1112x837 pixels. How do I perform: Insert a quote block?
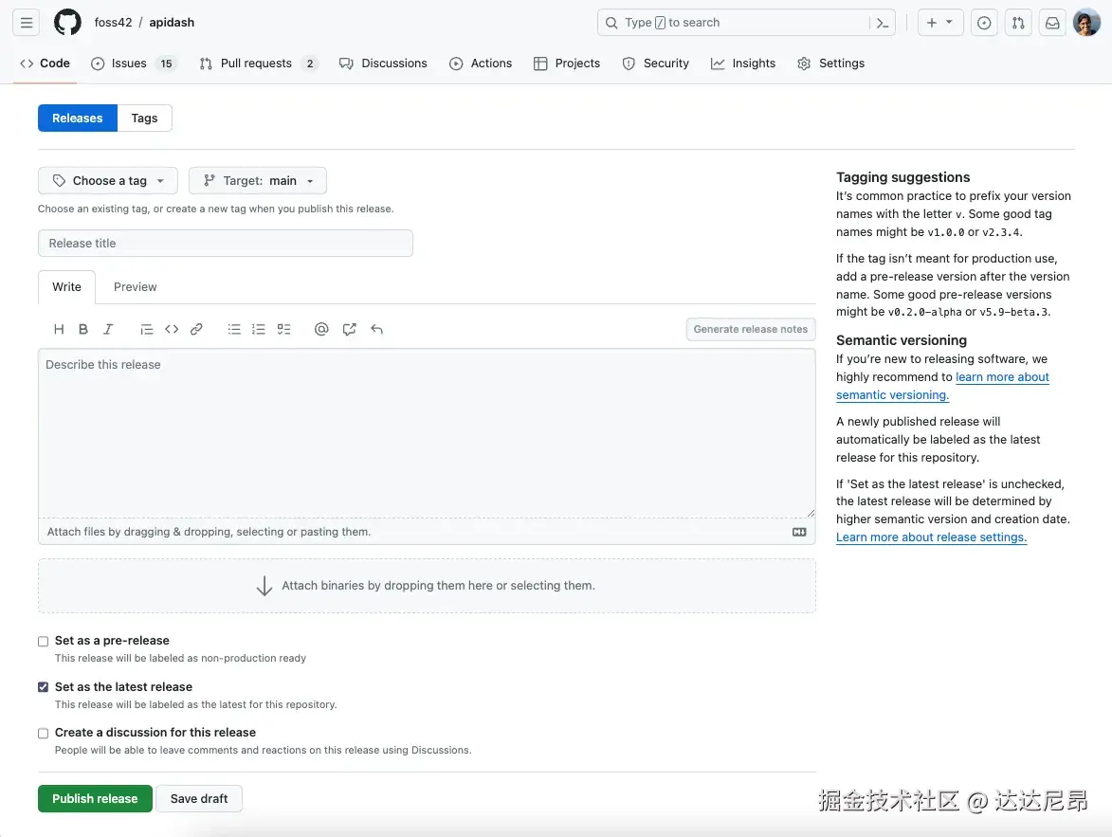coord(146,329)
